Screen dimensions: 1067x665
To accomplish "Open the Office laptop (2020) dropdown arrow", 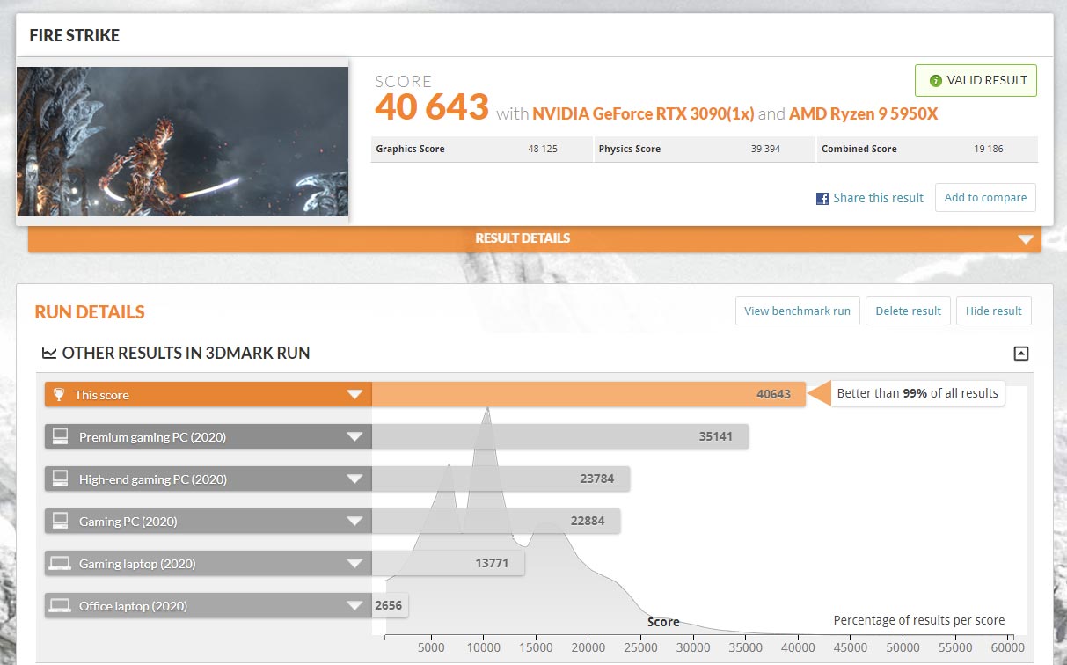I will (354, 606).
